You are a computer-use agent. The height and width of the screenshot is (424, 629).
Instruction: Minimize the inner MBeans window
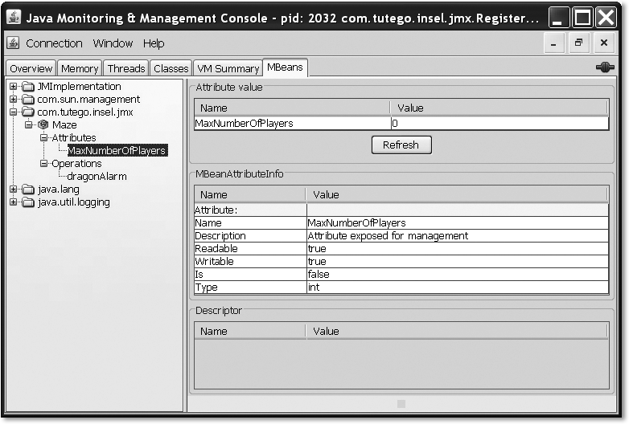click(554, 43)
